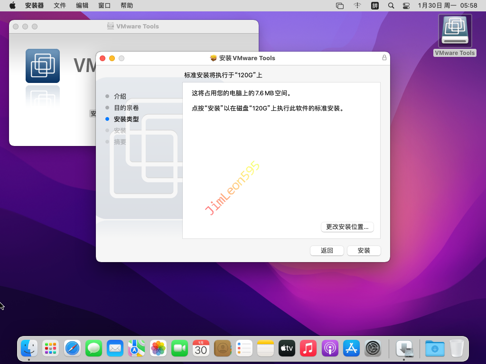Click the 安装 button to install
The width and height of the screenshot is (486, 364).
[364, 251]
